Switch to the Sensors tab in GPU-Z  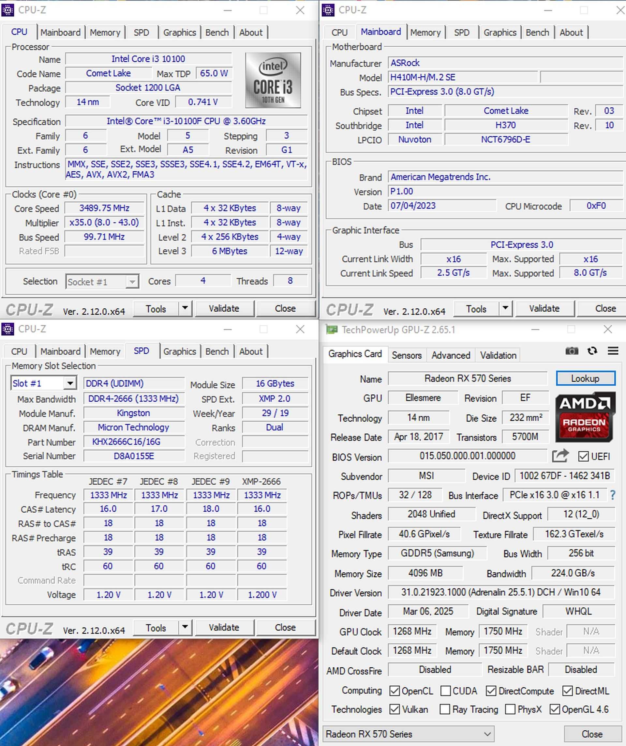tap(407, 355)
